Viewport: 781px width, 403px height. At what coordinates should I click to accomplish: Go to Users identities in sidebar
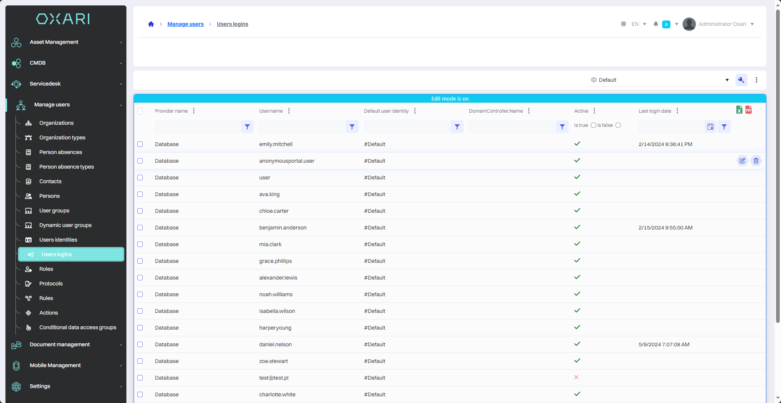pyautogui.click(x=58, y=240)
